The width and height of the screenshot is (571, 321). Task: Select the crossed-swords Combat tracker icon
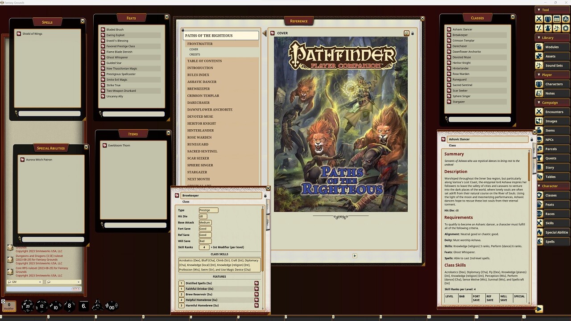tap(540, 19)
